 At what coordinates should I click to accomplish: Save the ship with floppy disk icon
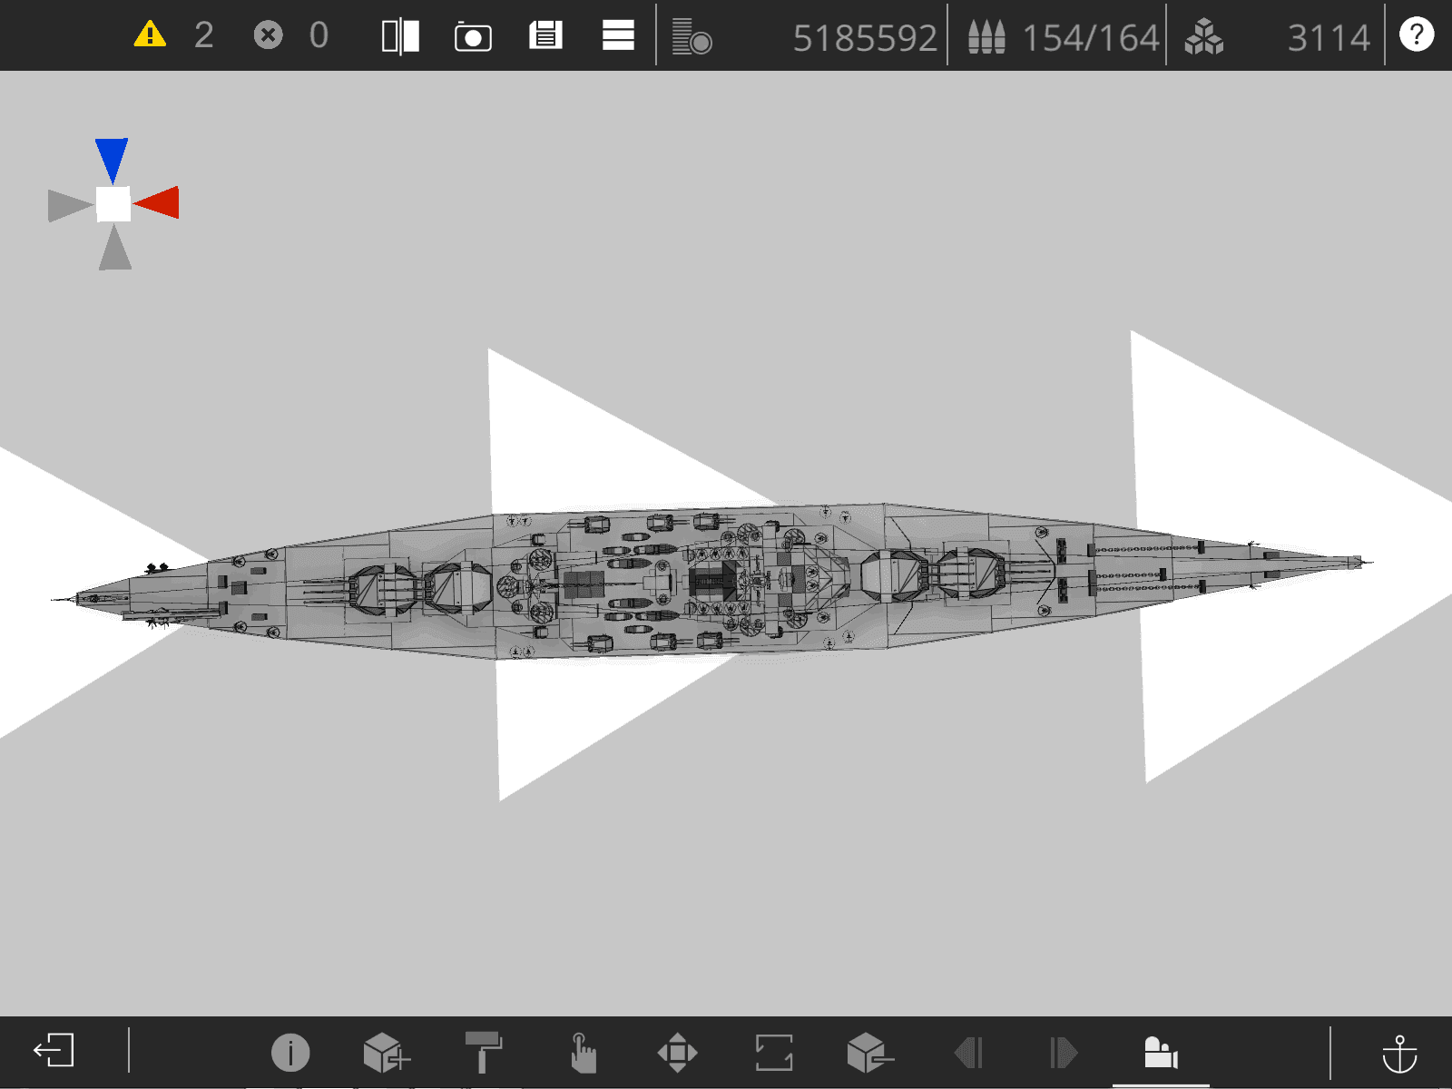point(545,35)
